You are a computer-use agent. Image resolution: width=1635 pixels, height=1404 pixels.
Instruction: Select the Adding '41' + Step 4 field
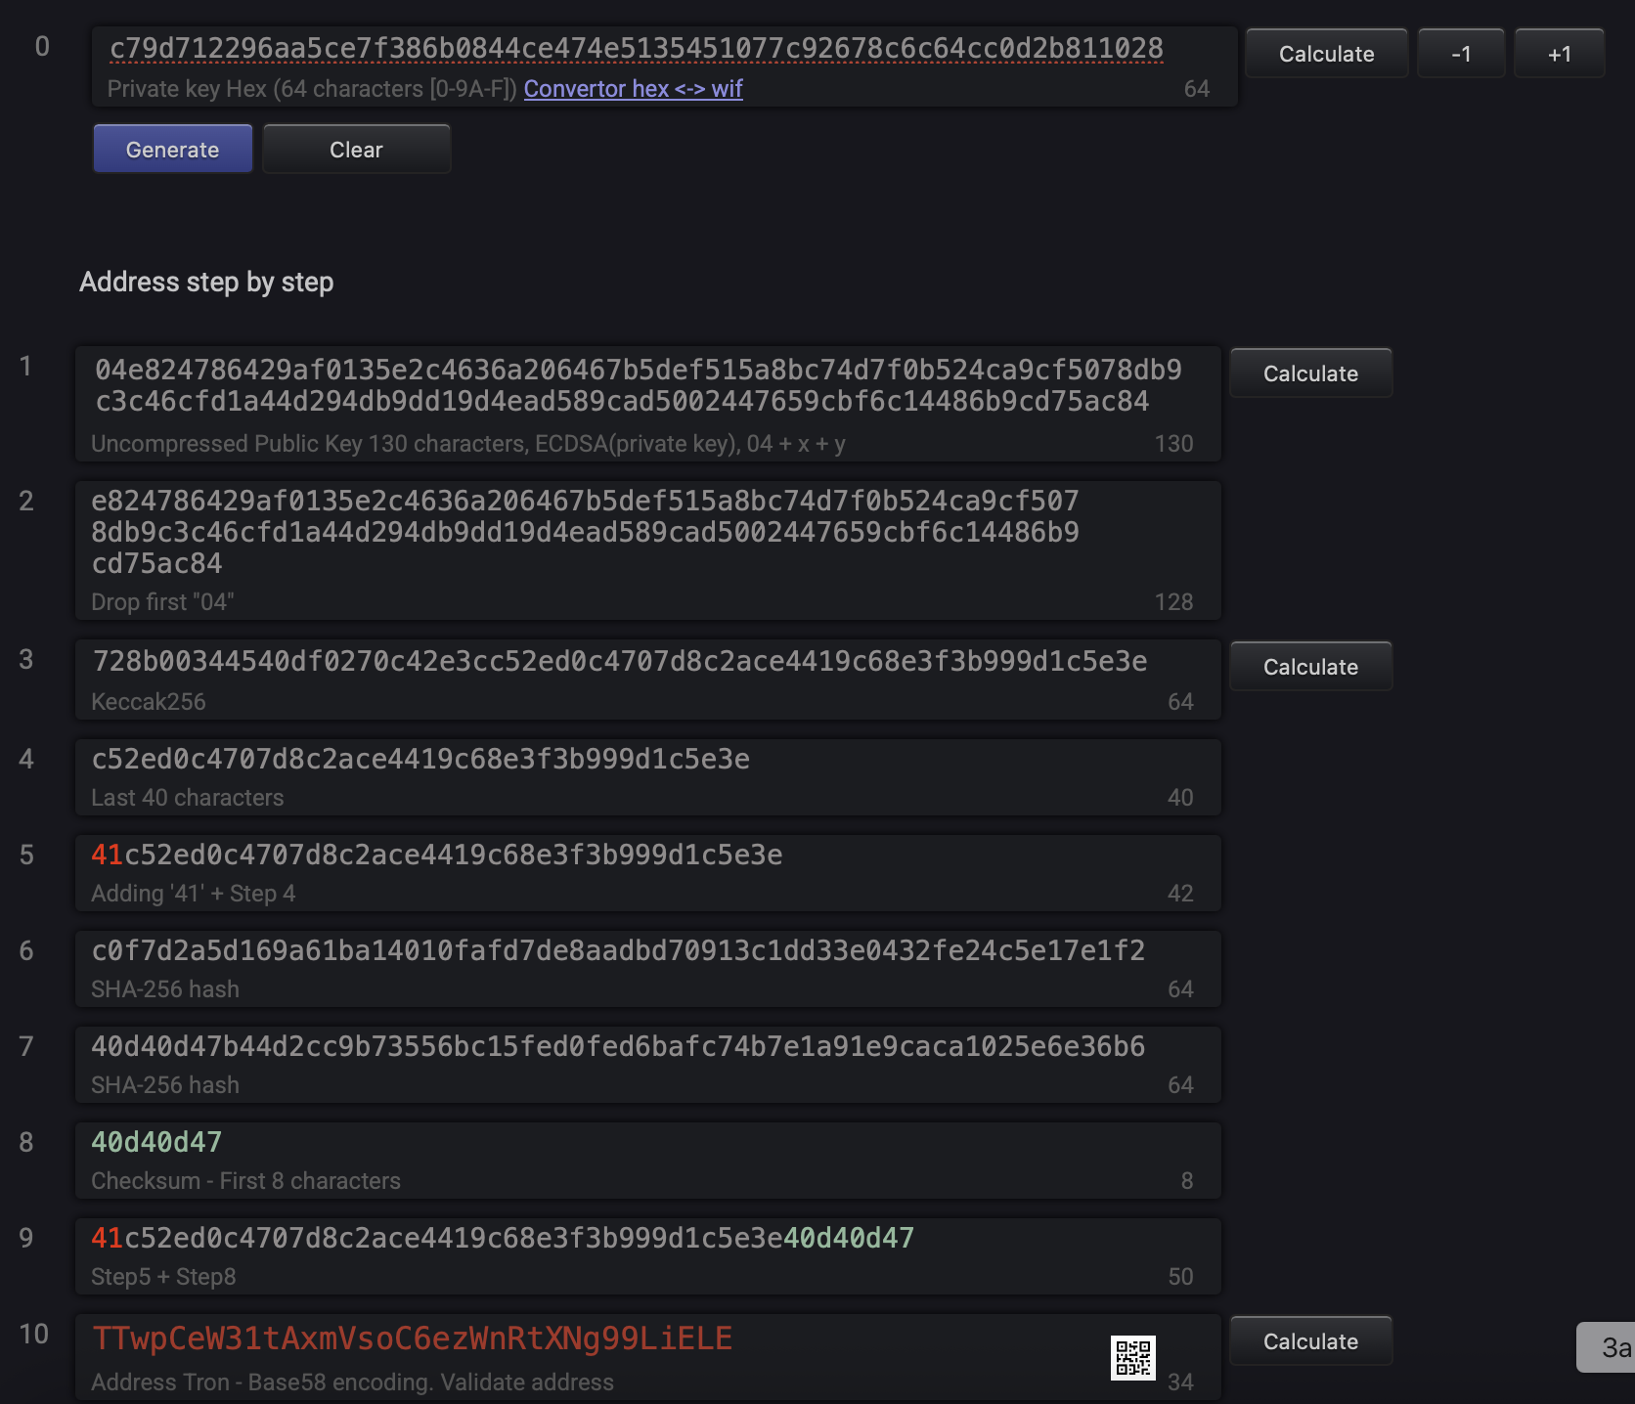tap(648, 873)
